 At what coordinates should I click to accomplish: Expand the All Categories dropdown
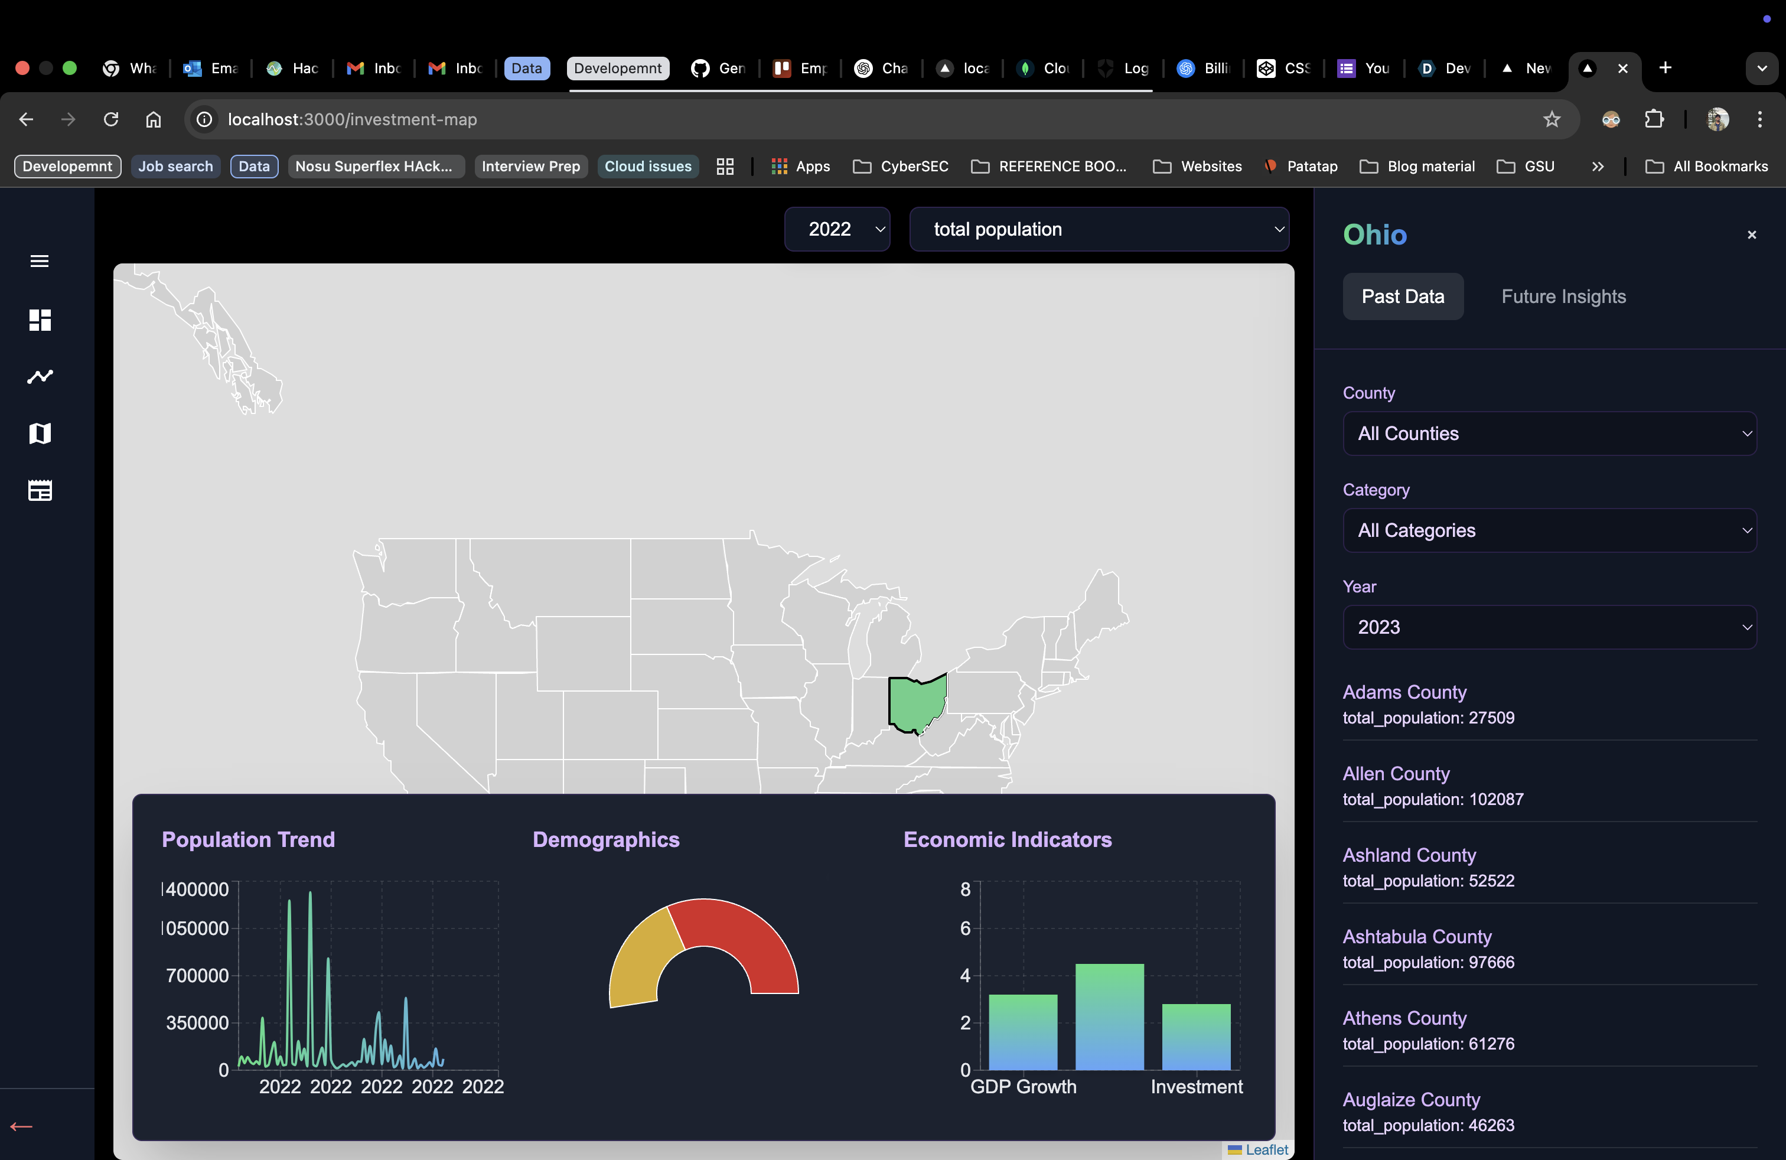point(1549,530)
